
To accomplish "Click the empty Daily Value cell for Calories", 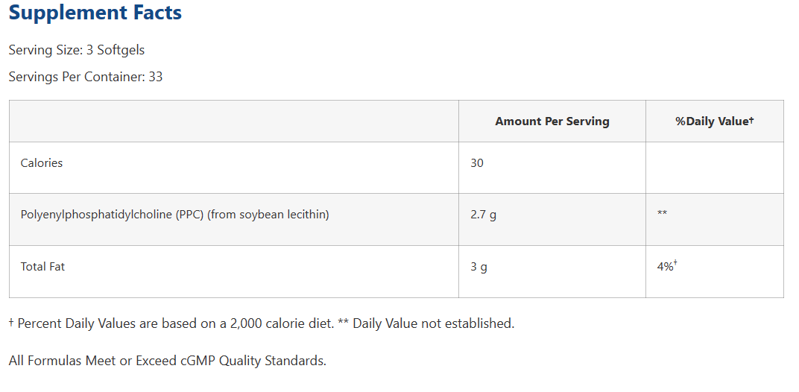I will click(714, 168).
